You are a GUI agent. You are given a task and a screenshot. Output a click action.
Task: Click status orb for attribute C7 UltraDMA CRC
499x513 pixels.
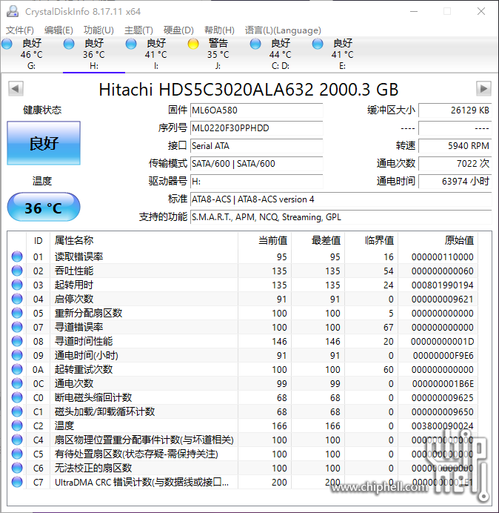tap(17, 482)
